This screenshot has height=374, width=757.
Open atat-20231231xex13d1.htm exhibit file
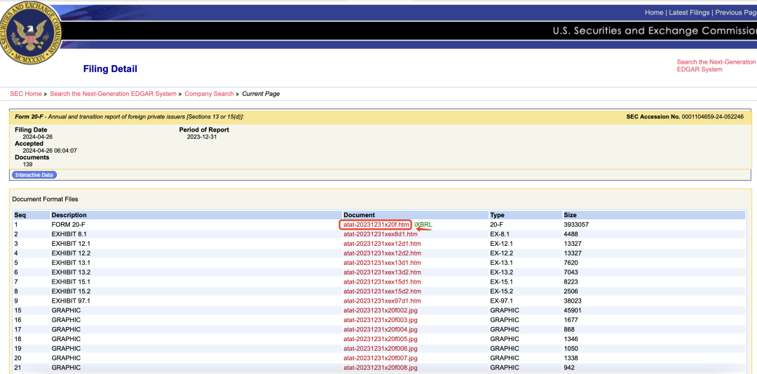click(x=382, y=263)
